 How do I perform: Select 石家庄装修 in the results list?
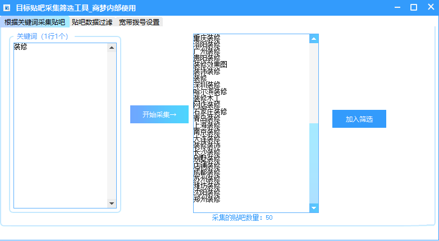(211, 112)
